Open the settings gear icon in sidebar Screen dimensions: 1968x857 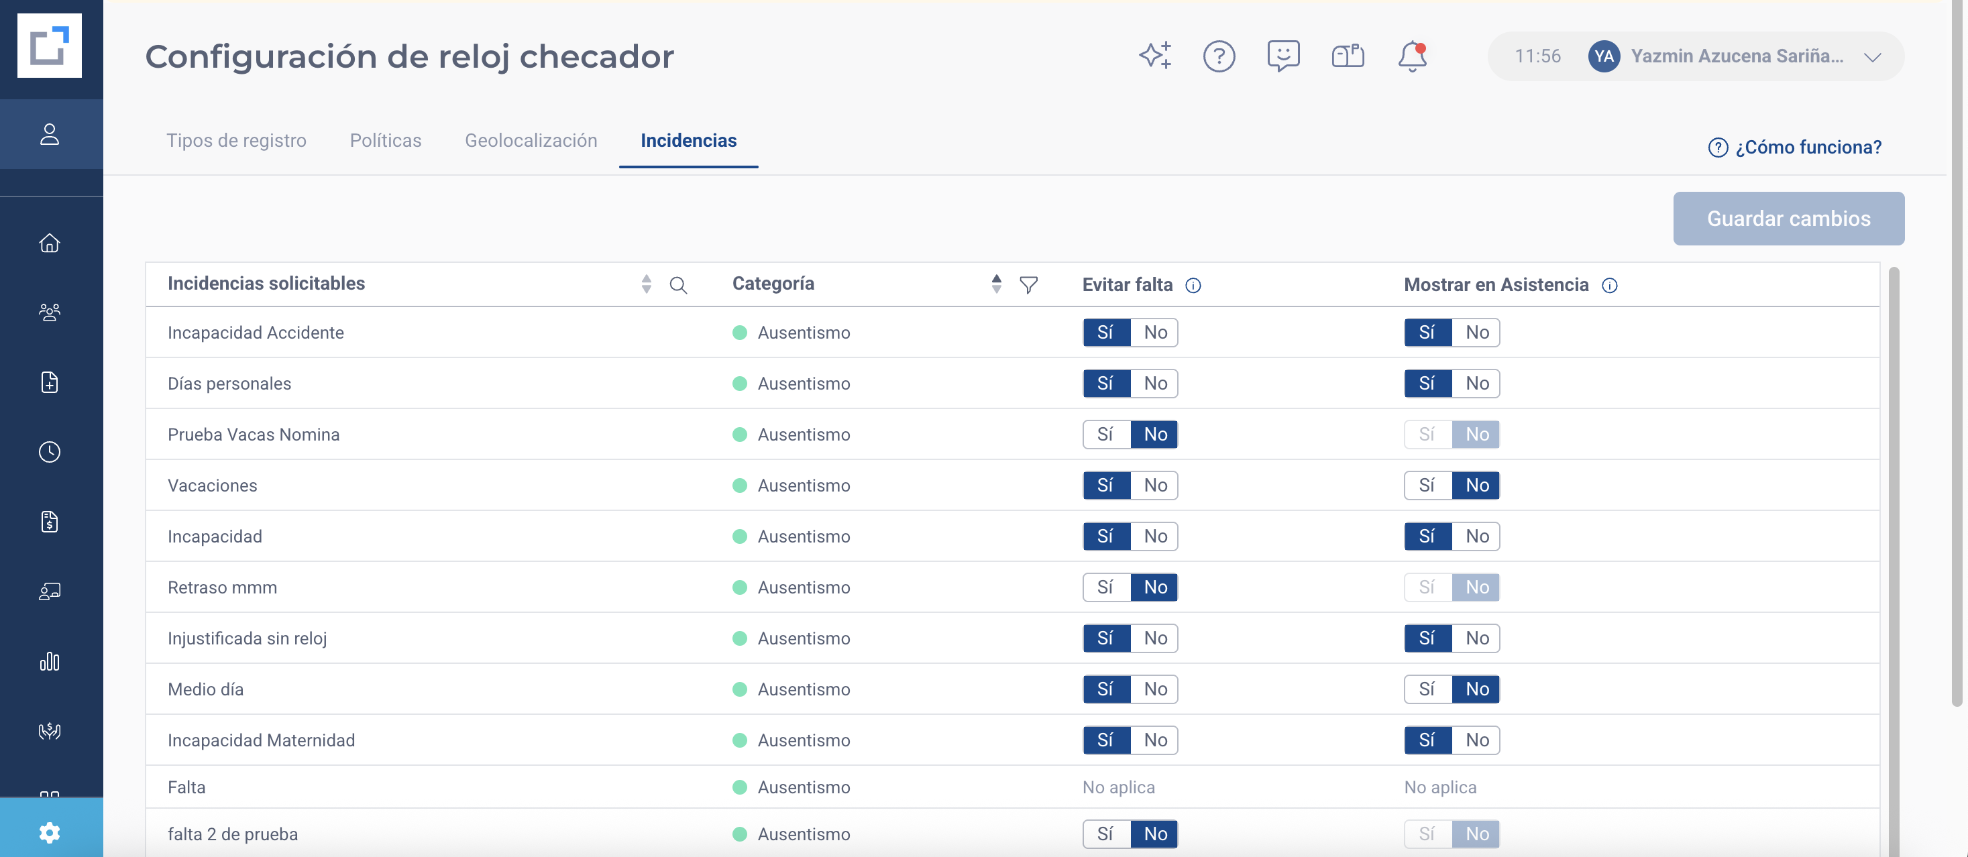click(50, 833)
